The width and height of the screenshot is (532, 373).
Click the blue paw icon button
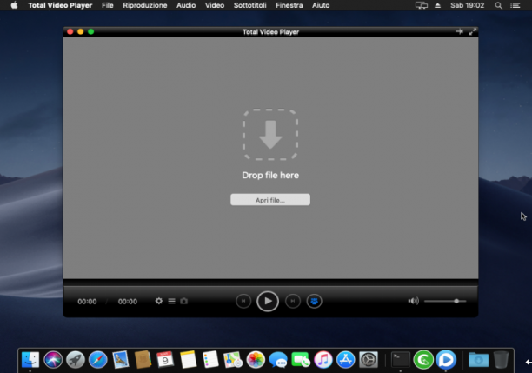tap(314, 301)
